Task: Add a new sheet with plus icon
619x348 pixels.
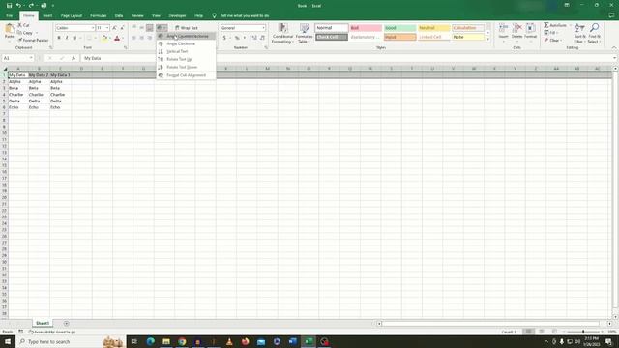Action: 67,323
